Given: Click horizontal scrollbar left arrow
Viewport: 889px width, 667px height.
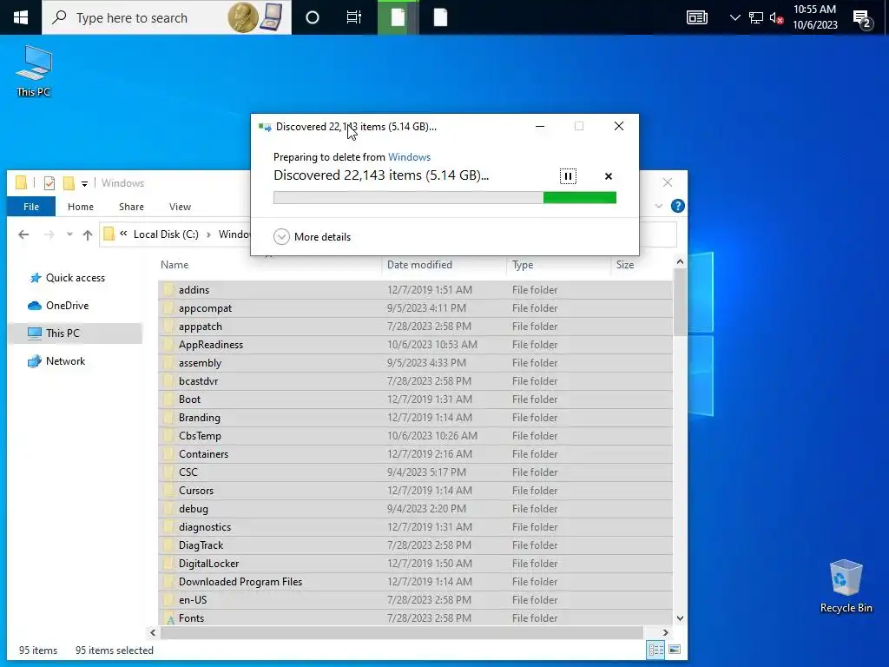Looking at the screenshot, I should [x=153, y=632].
